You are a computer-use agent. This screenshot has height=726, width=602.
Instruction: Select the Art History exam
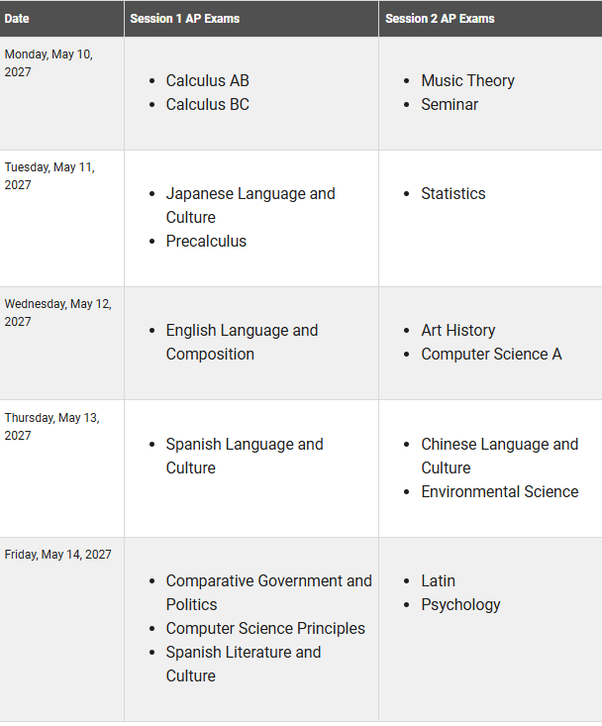click(x=457, y=330)
